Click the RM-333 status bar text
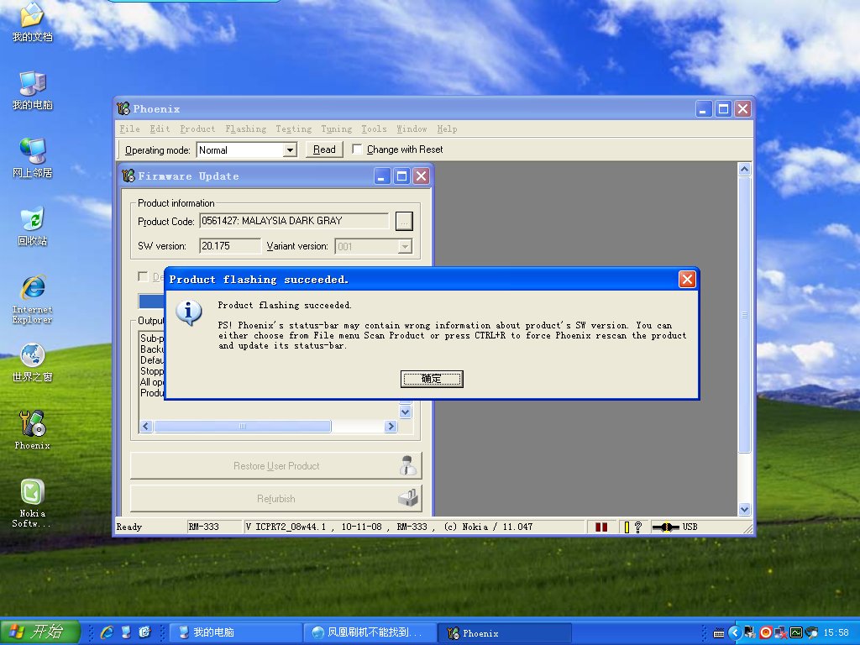Viewport: 860px width, 645px height. click(203, 527)
